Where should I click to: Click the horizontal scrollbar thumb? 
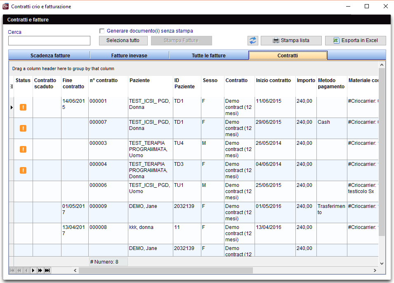(x=166, y=271)
